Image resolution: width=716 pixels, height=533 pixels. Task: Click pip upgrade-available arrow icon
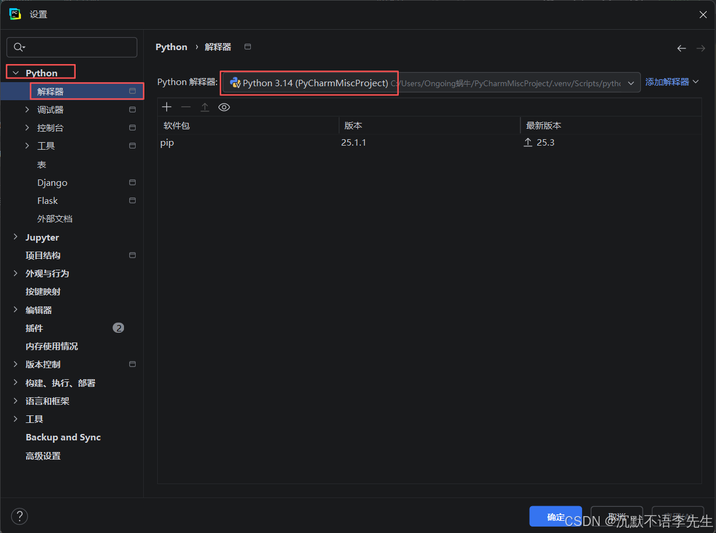(528, 142)
